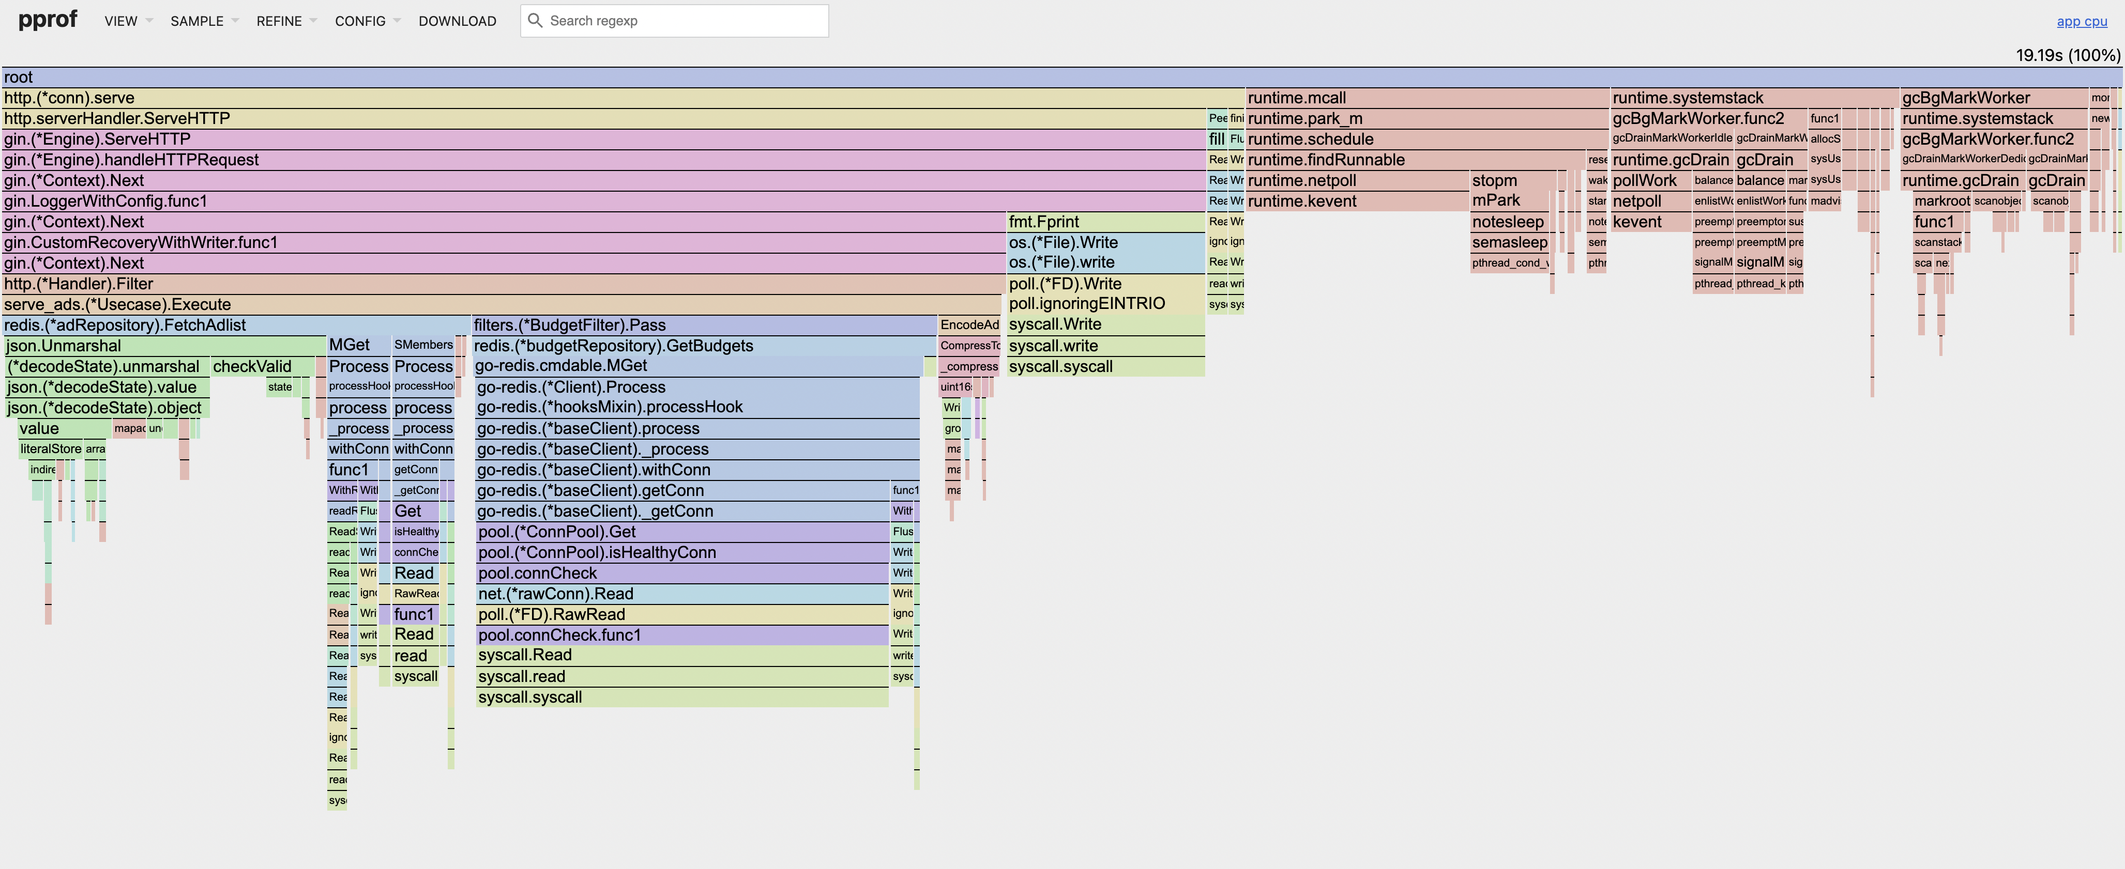Image resolution: width=2125 pixels, height=869 pixels.
Task: Click the search magnifier icon
Action: 535,21
